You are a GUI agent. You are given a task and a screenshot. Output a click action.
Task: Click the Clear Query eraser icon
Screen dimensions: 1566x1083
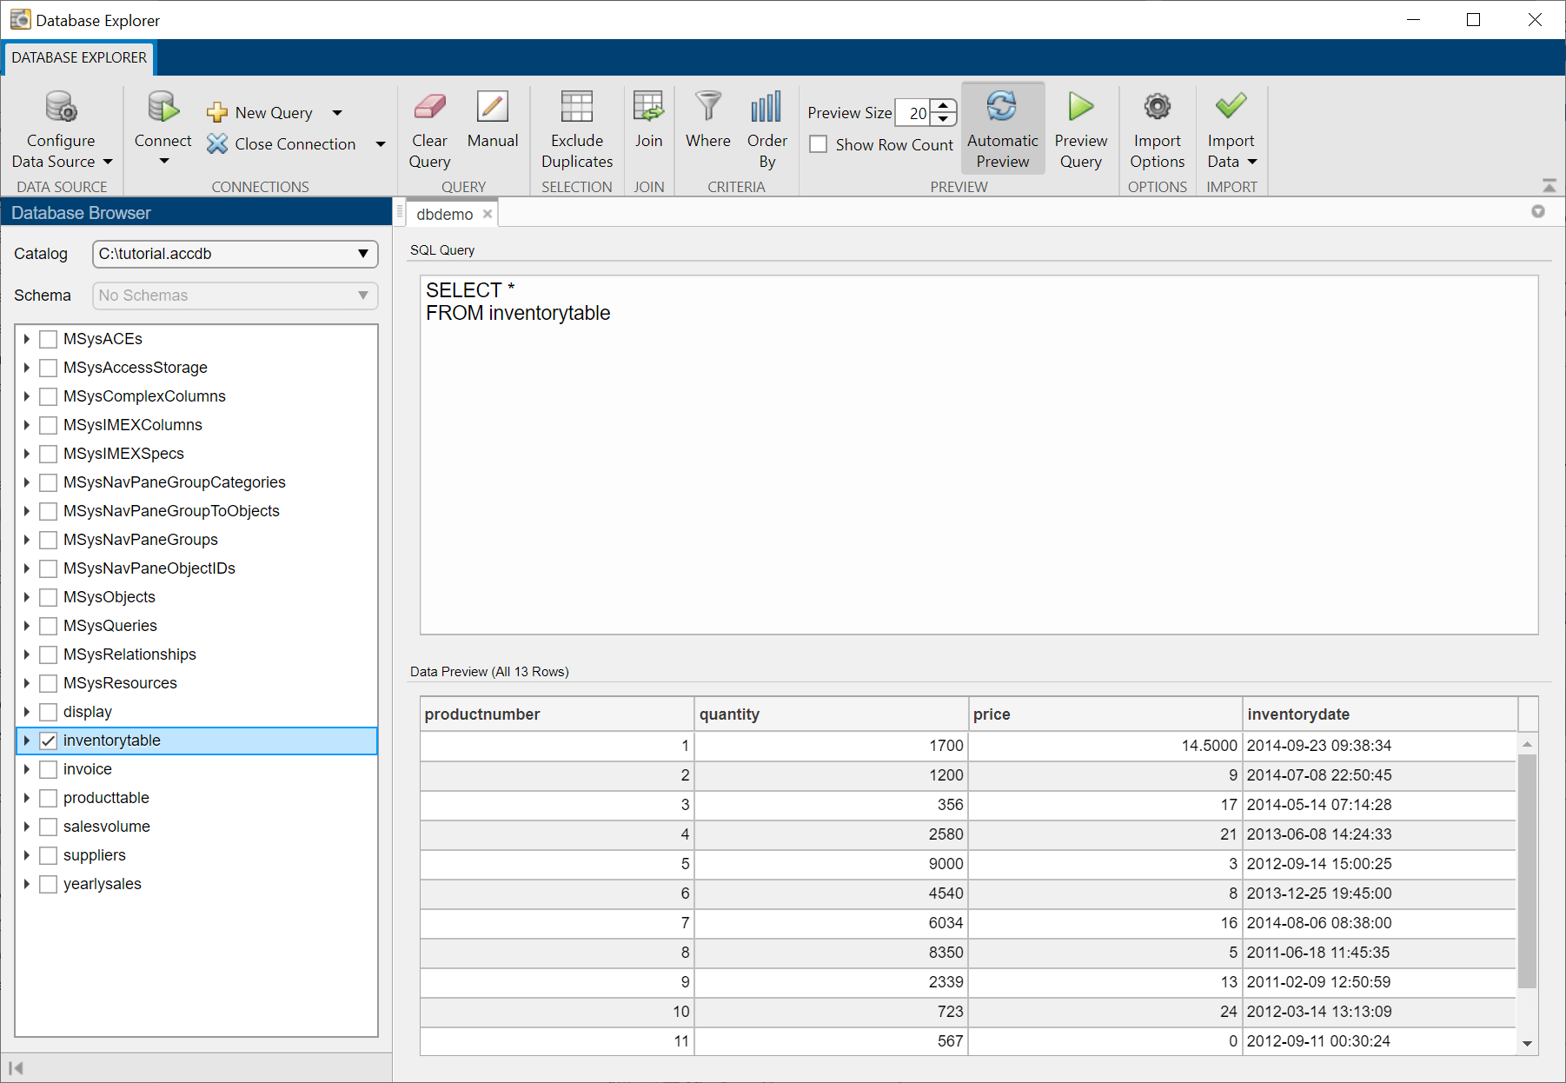[x=429, y=108]
